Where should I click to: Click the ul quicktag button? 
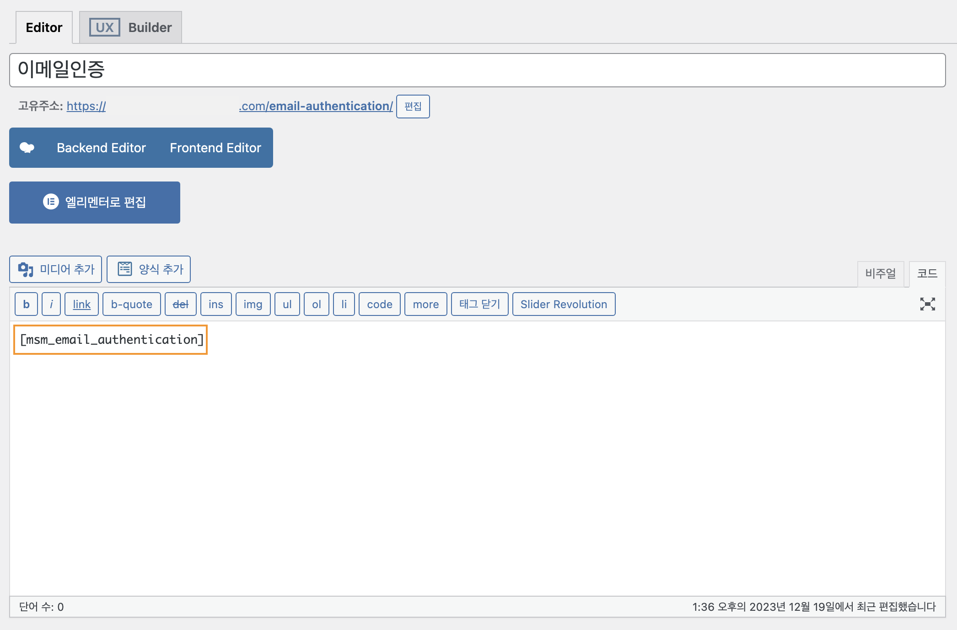(287, 304)
